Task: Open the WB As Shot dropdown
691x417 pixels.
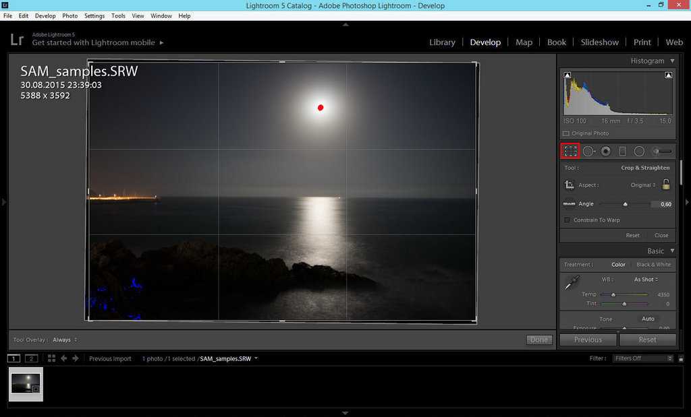Action: pos(646,280)
